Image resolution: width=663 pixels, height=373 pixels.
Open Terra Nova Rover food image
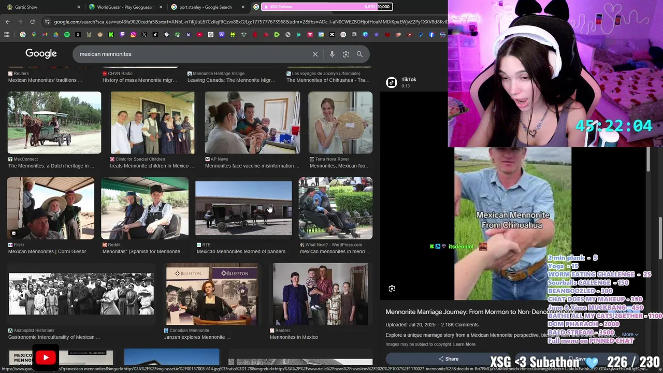point(340,123)
